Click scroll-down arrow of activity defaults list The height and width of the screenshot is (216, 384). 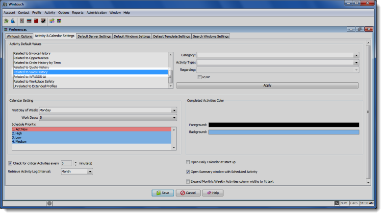point(171,86)
